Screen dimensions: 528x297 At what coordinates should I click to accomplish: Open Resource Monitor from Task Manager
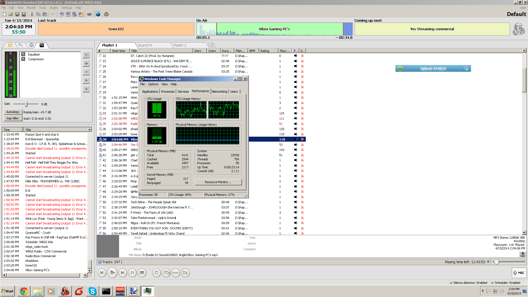coord(218,182)
